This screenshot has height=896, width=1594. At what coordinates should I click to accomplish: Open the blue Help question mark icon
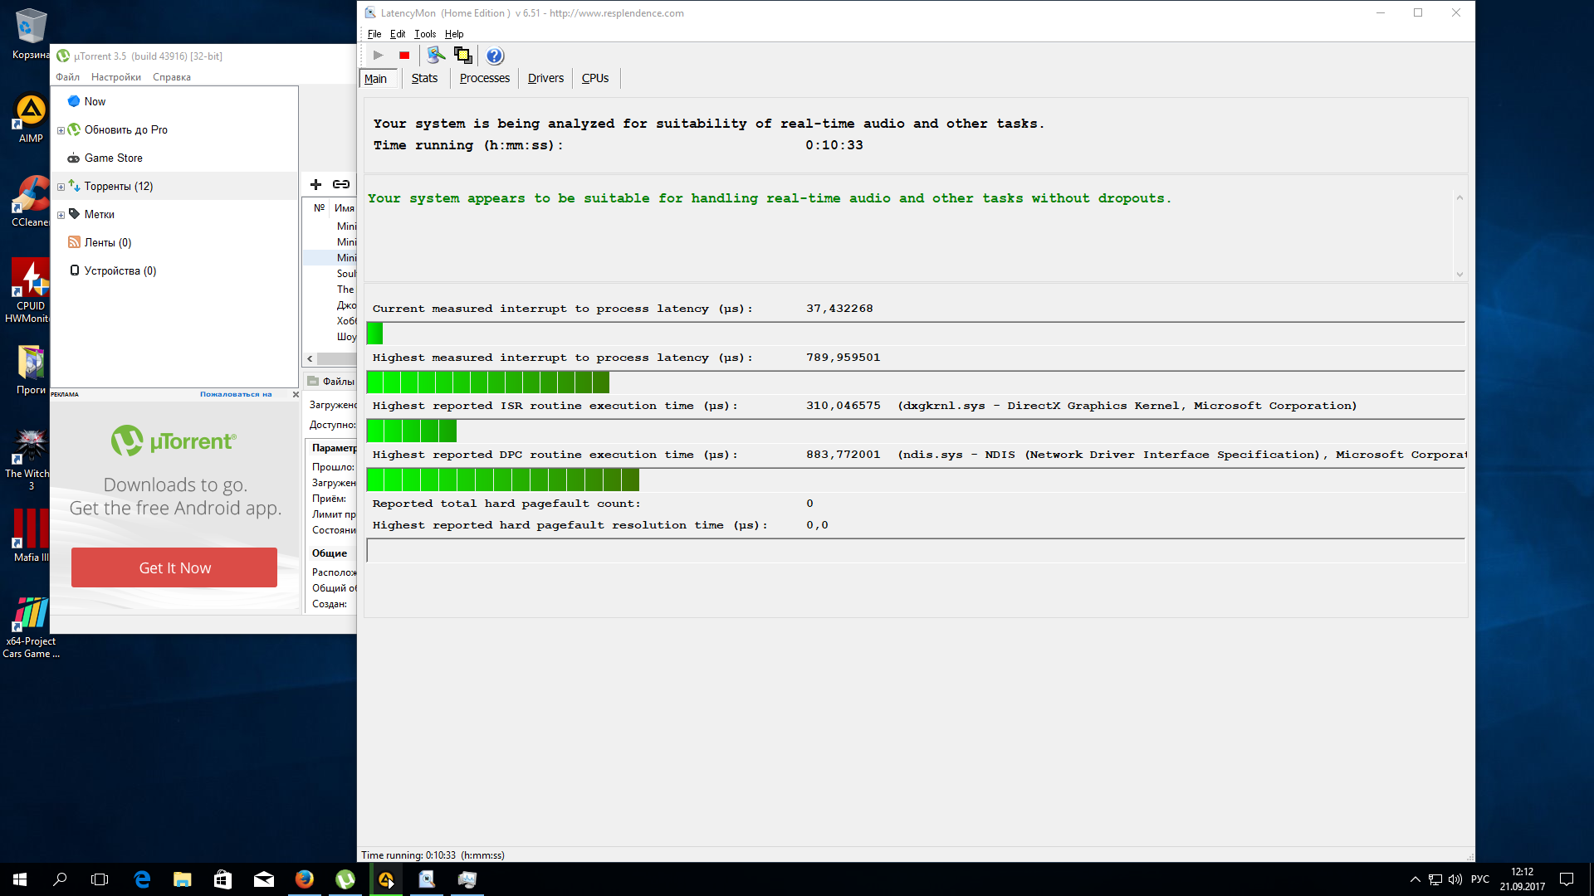tap(495, 56)
